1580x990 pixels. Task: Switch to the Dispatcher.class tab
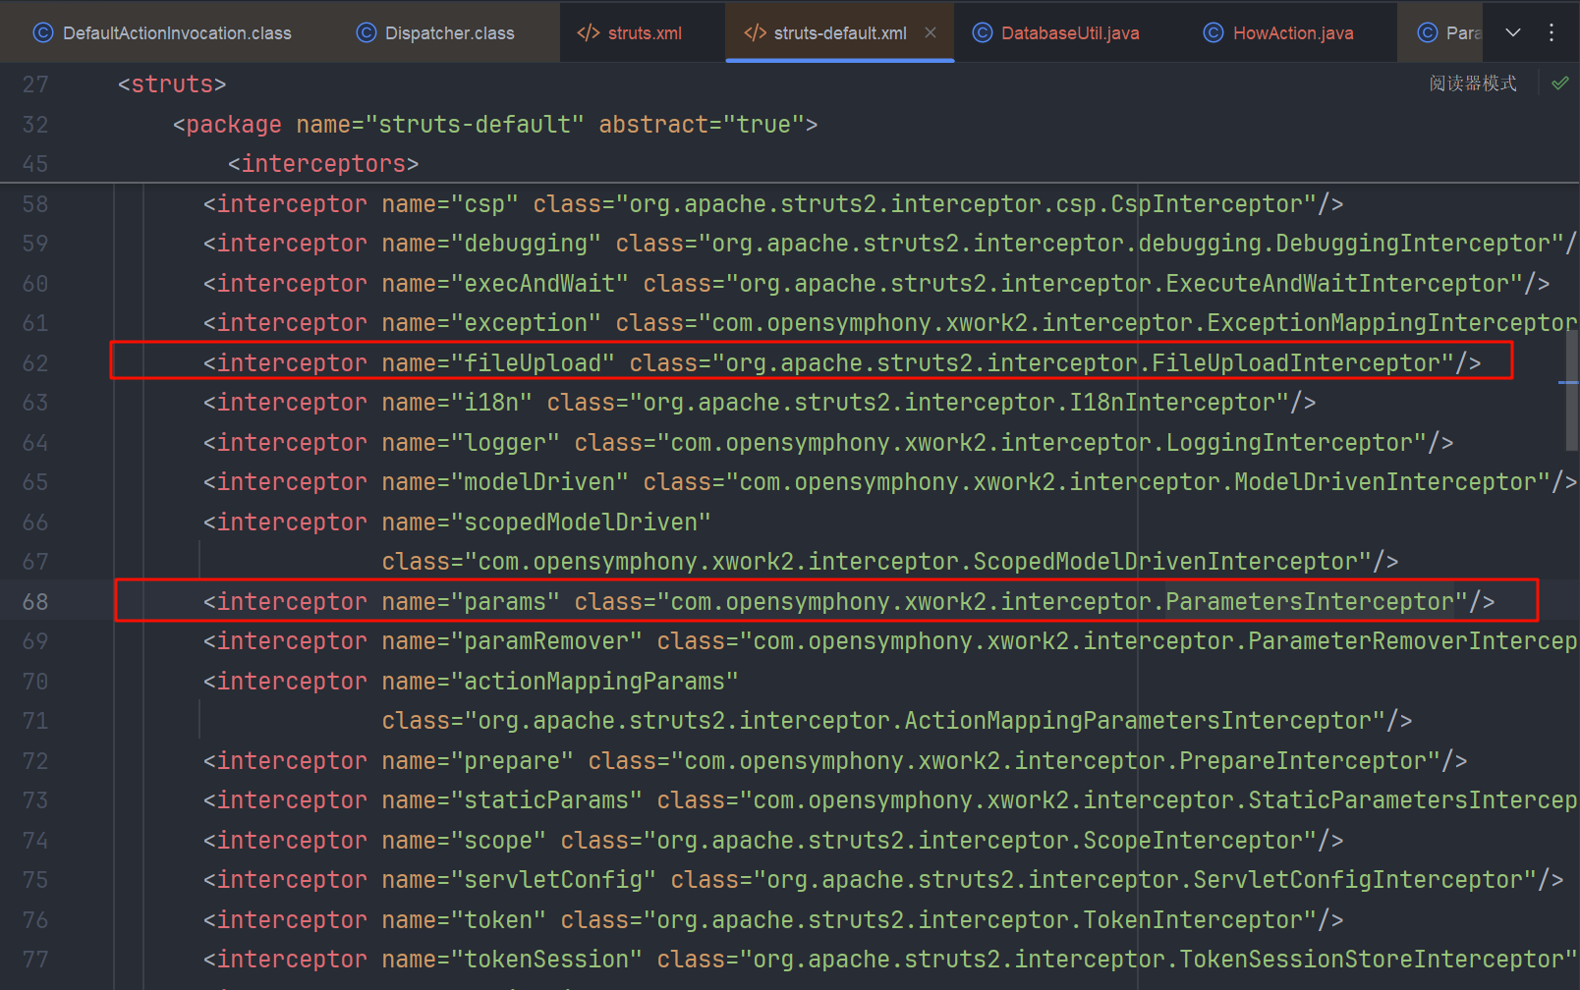pos(435,32)
